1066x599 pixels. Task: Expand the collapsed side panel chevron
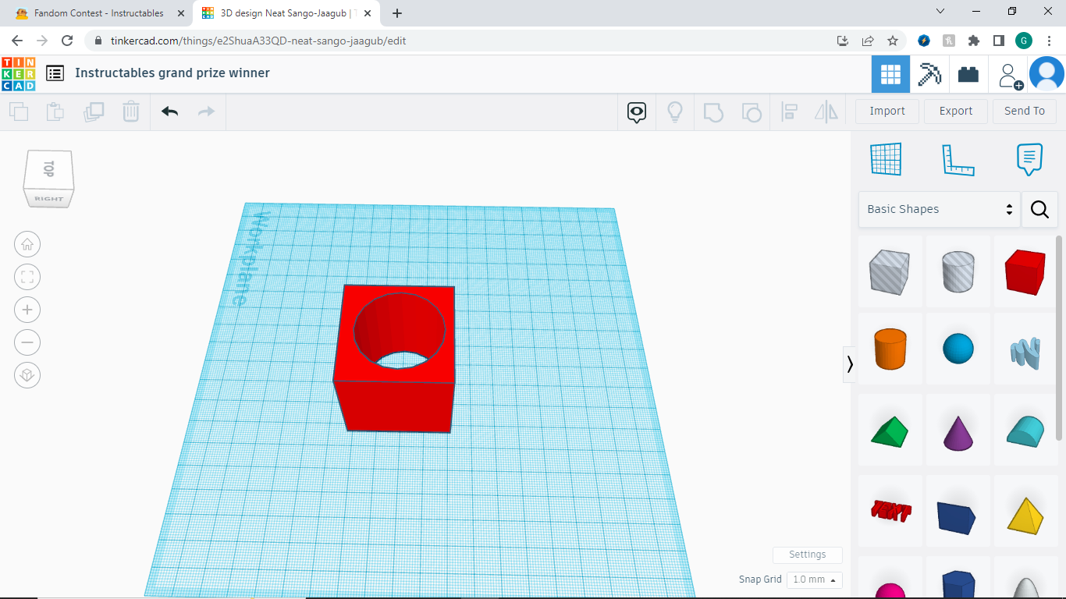pyautogui.click(x=850, y=364)
